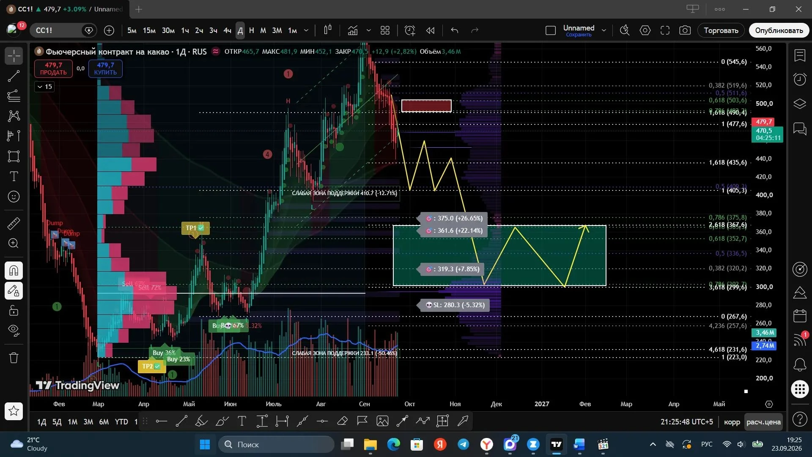Viewport: 812px width, 457px height.
Task: Toggle stay in drawing mode
Action: 14,291
